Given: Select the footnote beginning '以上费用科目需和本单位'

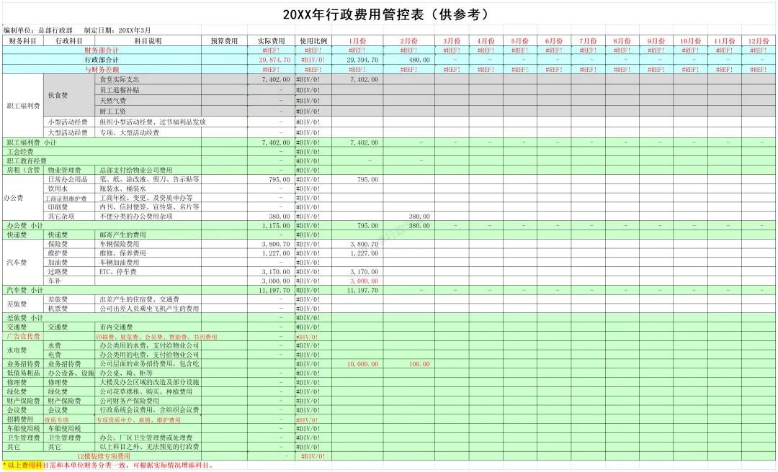Looking at the screenshot, I should [x=109, y=465].
